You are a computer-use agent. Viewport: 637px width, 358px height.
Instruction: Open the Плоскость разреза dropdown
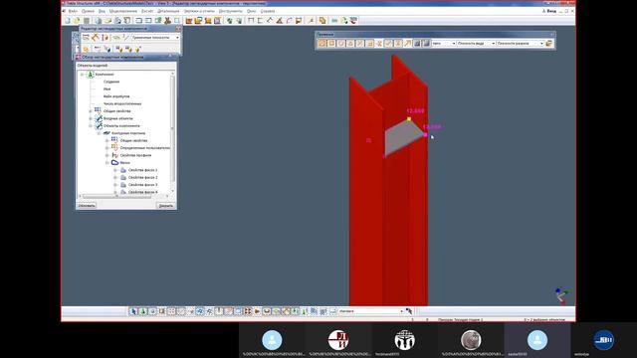(520, 43)
